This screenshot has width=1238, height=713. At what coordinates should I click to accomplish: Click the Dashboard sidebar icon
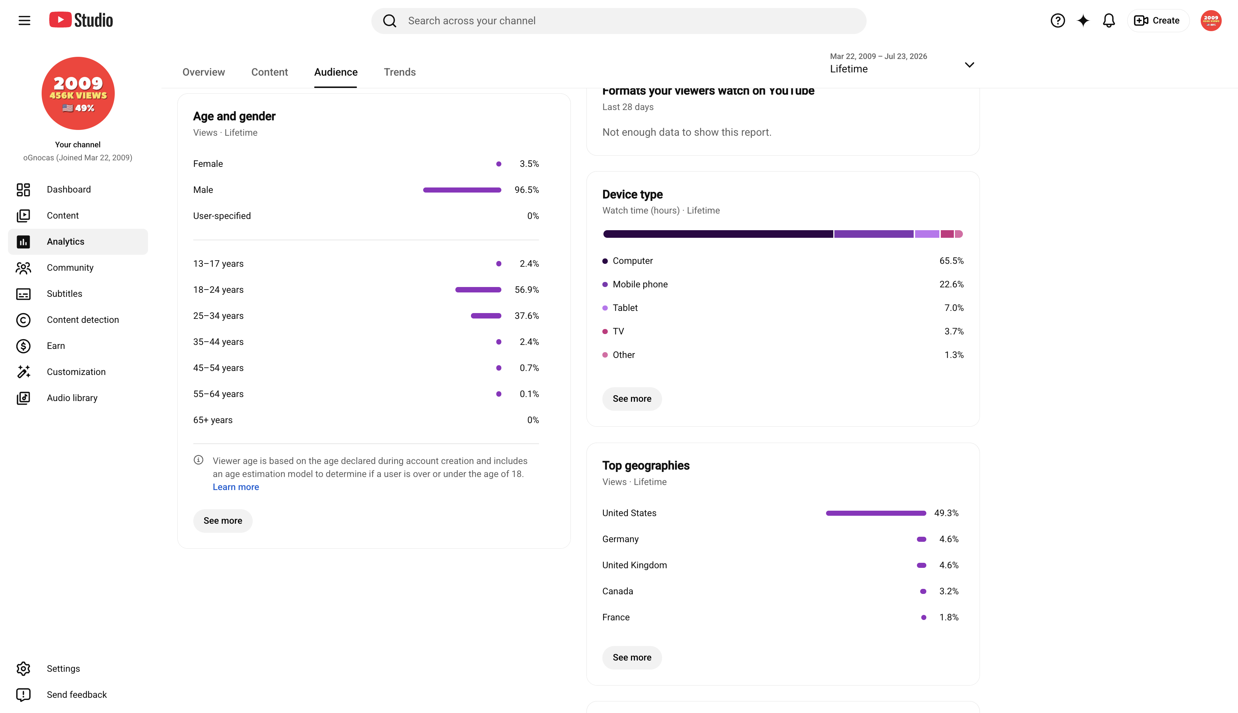coord(23,190)
